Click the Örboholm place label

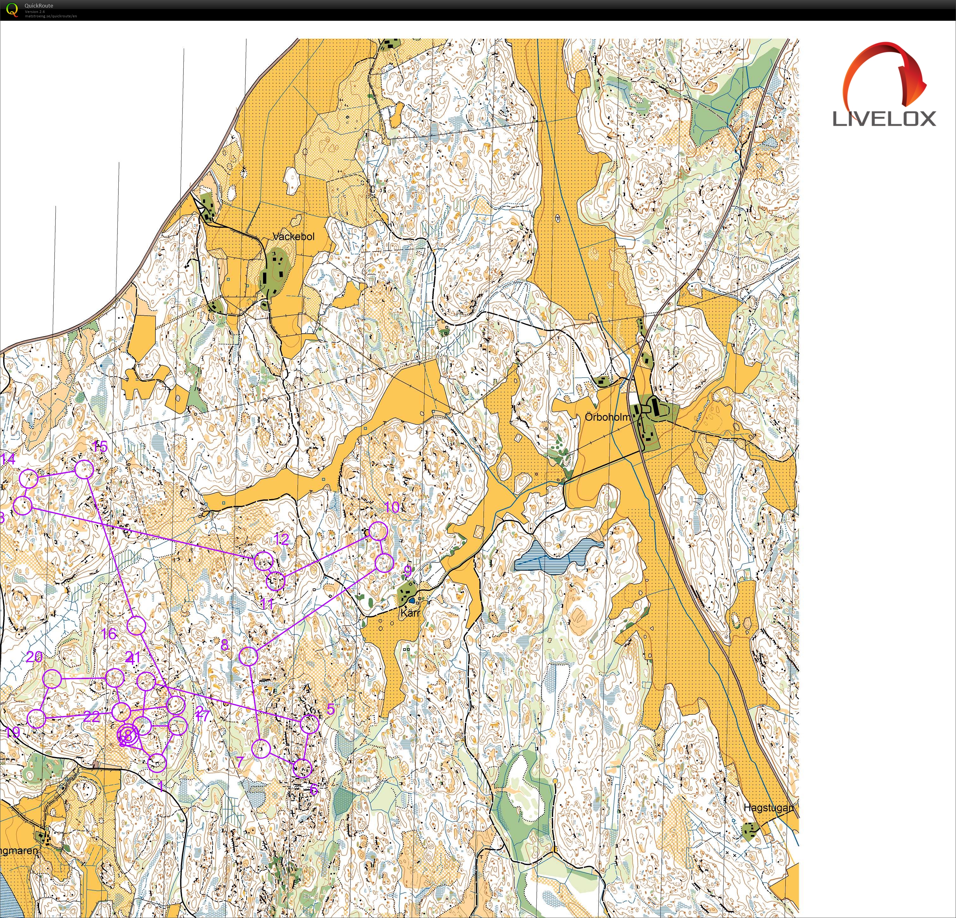[x=608, y=417]
